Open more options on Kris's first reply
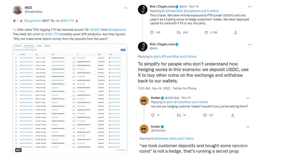This screenshot has width=283, height=154. [249, 7]
